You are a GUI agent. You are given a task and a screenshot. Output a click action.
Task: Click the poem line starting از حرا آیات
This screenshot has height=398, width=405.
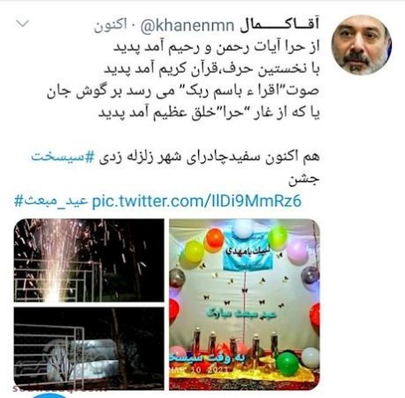[217, 48]
